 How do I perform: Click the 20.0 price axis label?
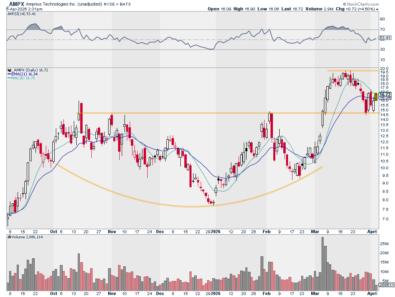pos(384,69)
